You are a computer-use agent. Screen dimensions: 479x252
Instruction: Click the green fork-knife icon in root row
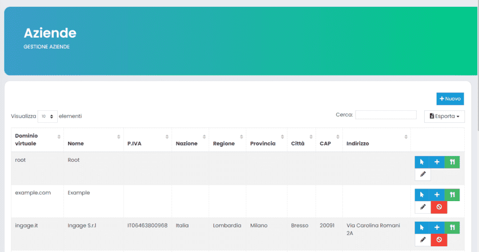coord(452,162)
